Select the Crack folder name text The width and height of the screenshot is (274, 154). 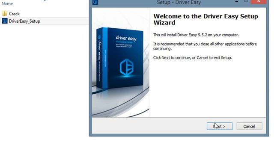(x=14, y=14)
